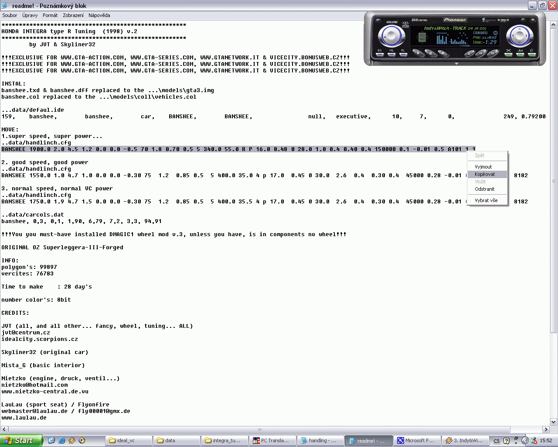Toggle repeat mode on the Pioneer player

click(532, 54)
